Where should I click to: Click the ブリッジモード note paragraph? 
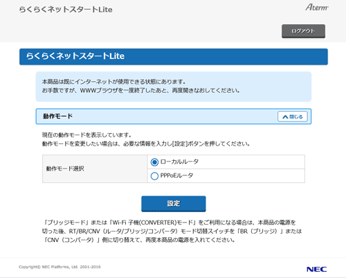172,231
